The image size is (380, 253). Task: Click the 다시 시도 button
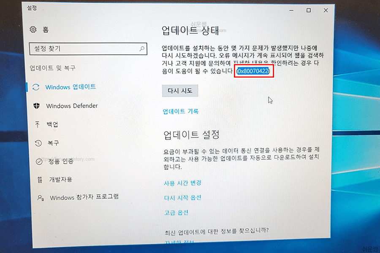[x=180, y=91]
